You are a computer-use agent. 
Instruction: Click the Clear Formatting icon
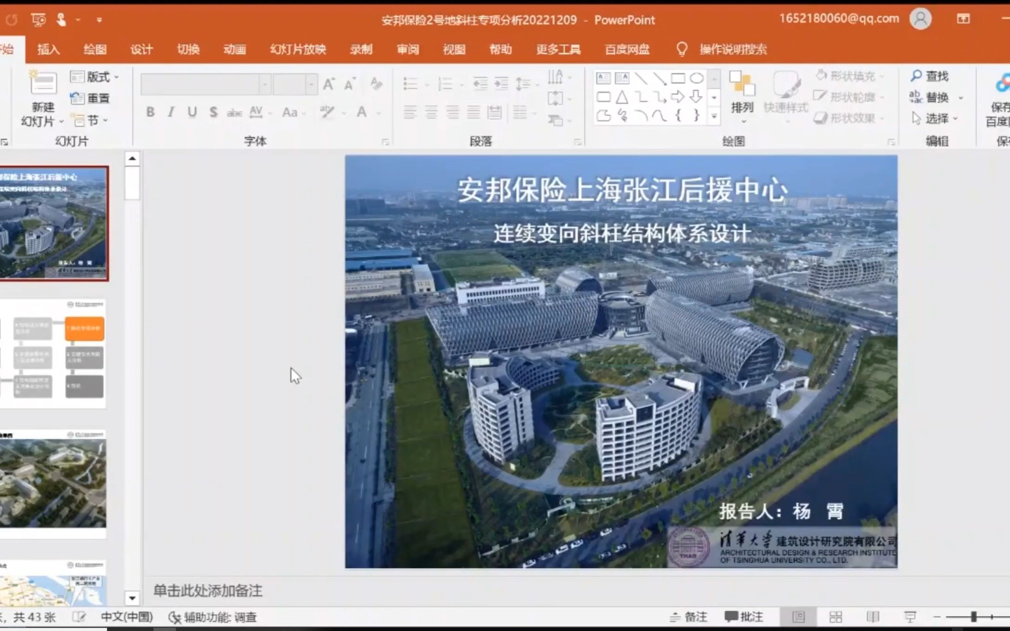coord(376,84)
